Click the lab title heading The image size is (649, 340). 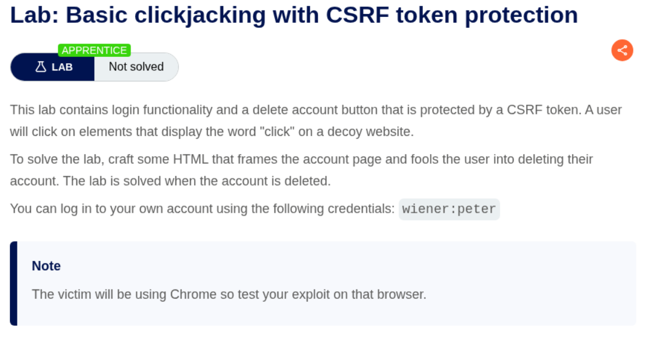[294, 15]
